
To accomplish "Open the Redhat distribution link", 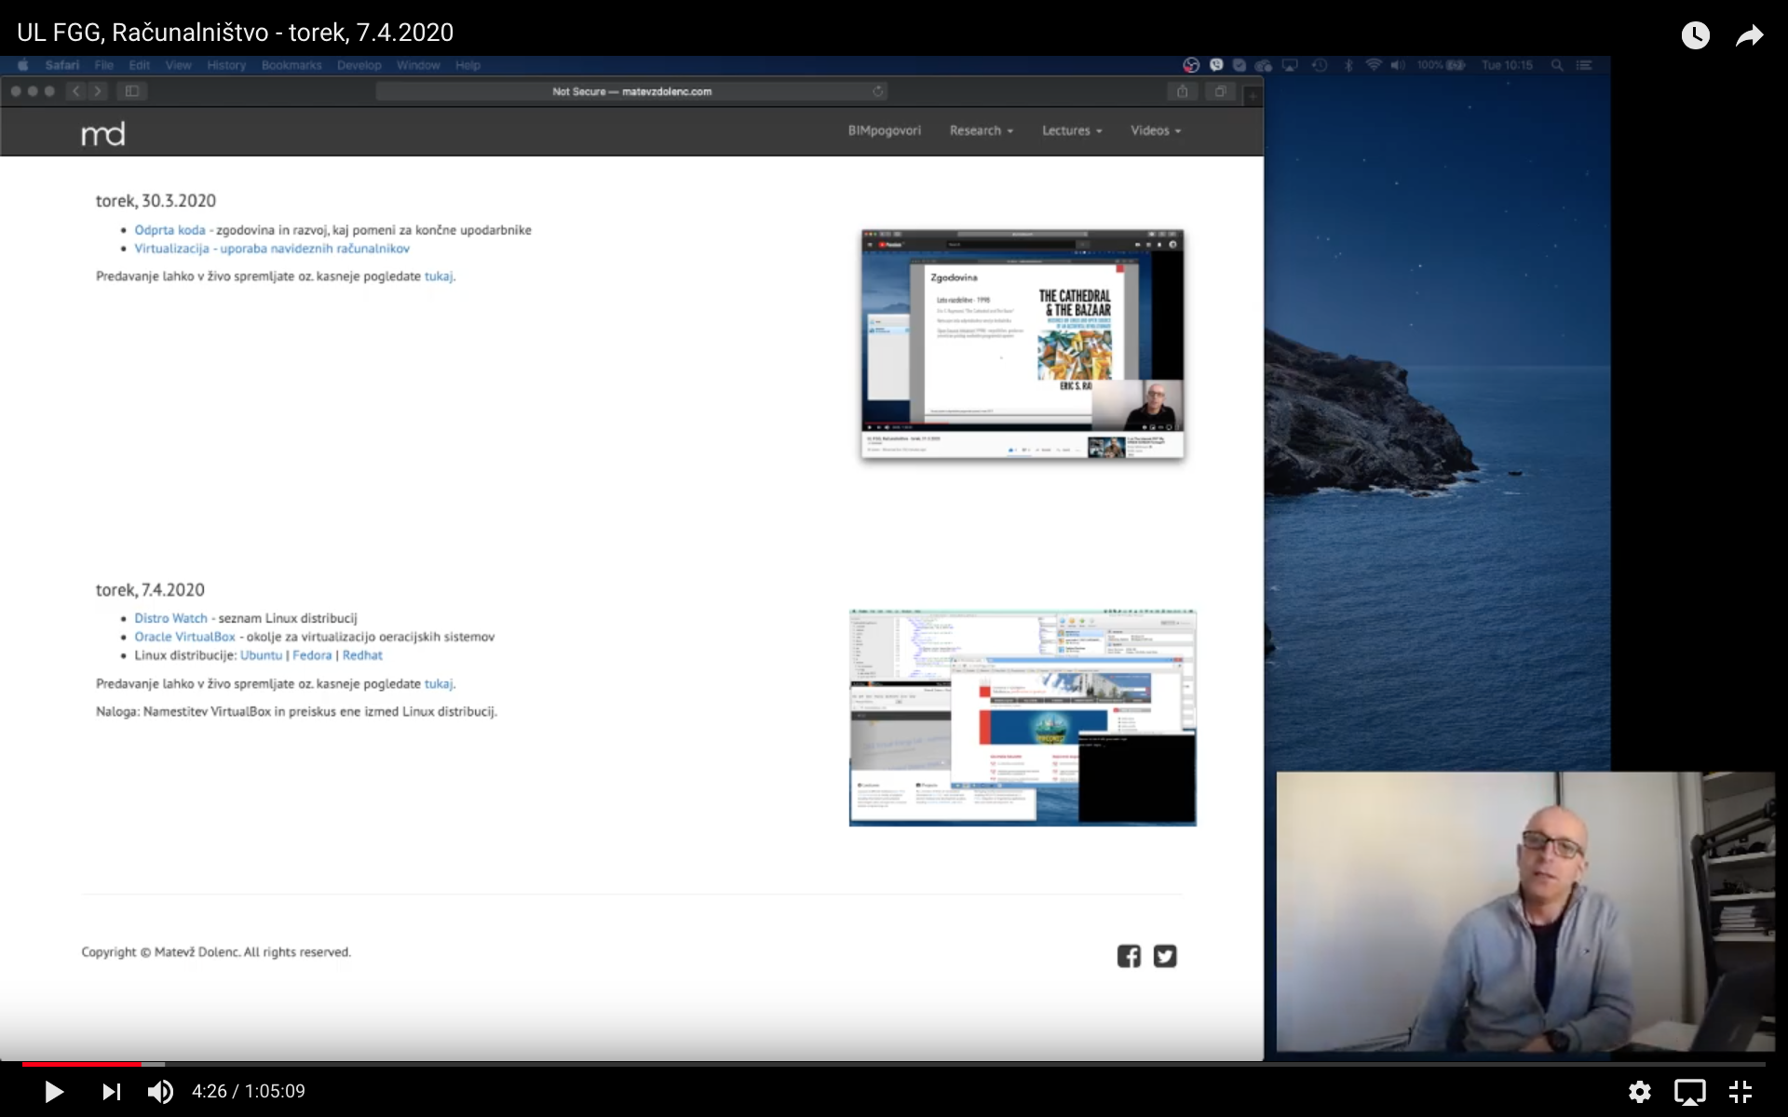I will (362, 655).
